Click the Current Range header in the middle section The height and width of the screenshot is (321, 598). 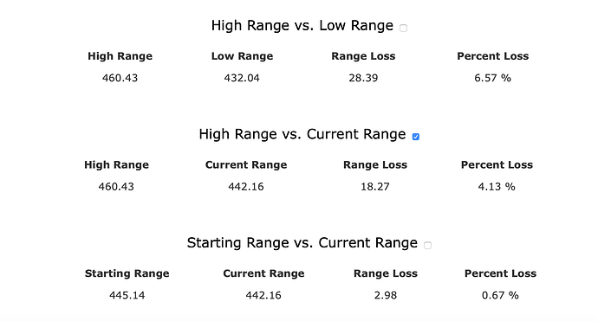[246, 165]
